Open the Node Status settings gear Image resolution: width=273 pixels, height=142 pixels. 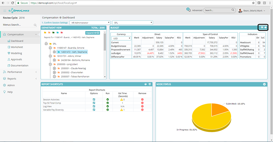(264, 84)
